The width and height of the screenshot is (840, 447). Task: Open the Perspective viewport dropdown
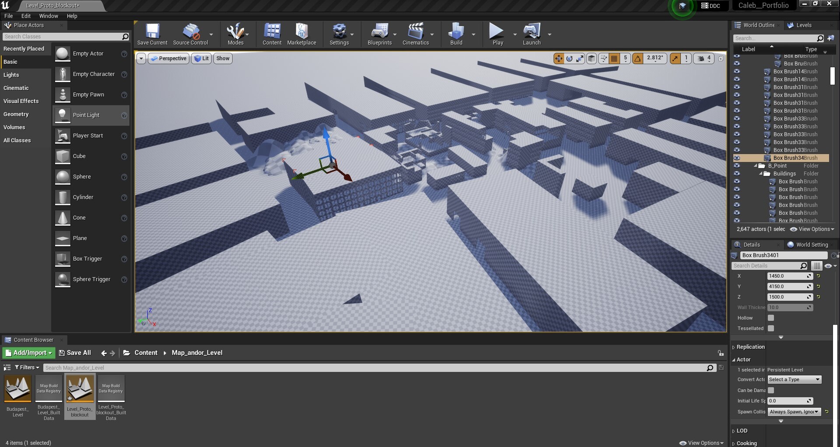pos(168,58)
